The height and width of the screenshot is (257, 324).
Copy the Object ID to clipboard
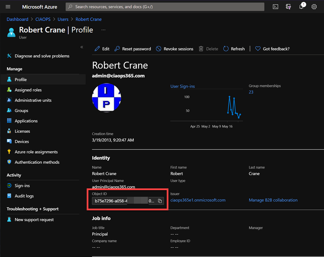[x=160, y=201]
